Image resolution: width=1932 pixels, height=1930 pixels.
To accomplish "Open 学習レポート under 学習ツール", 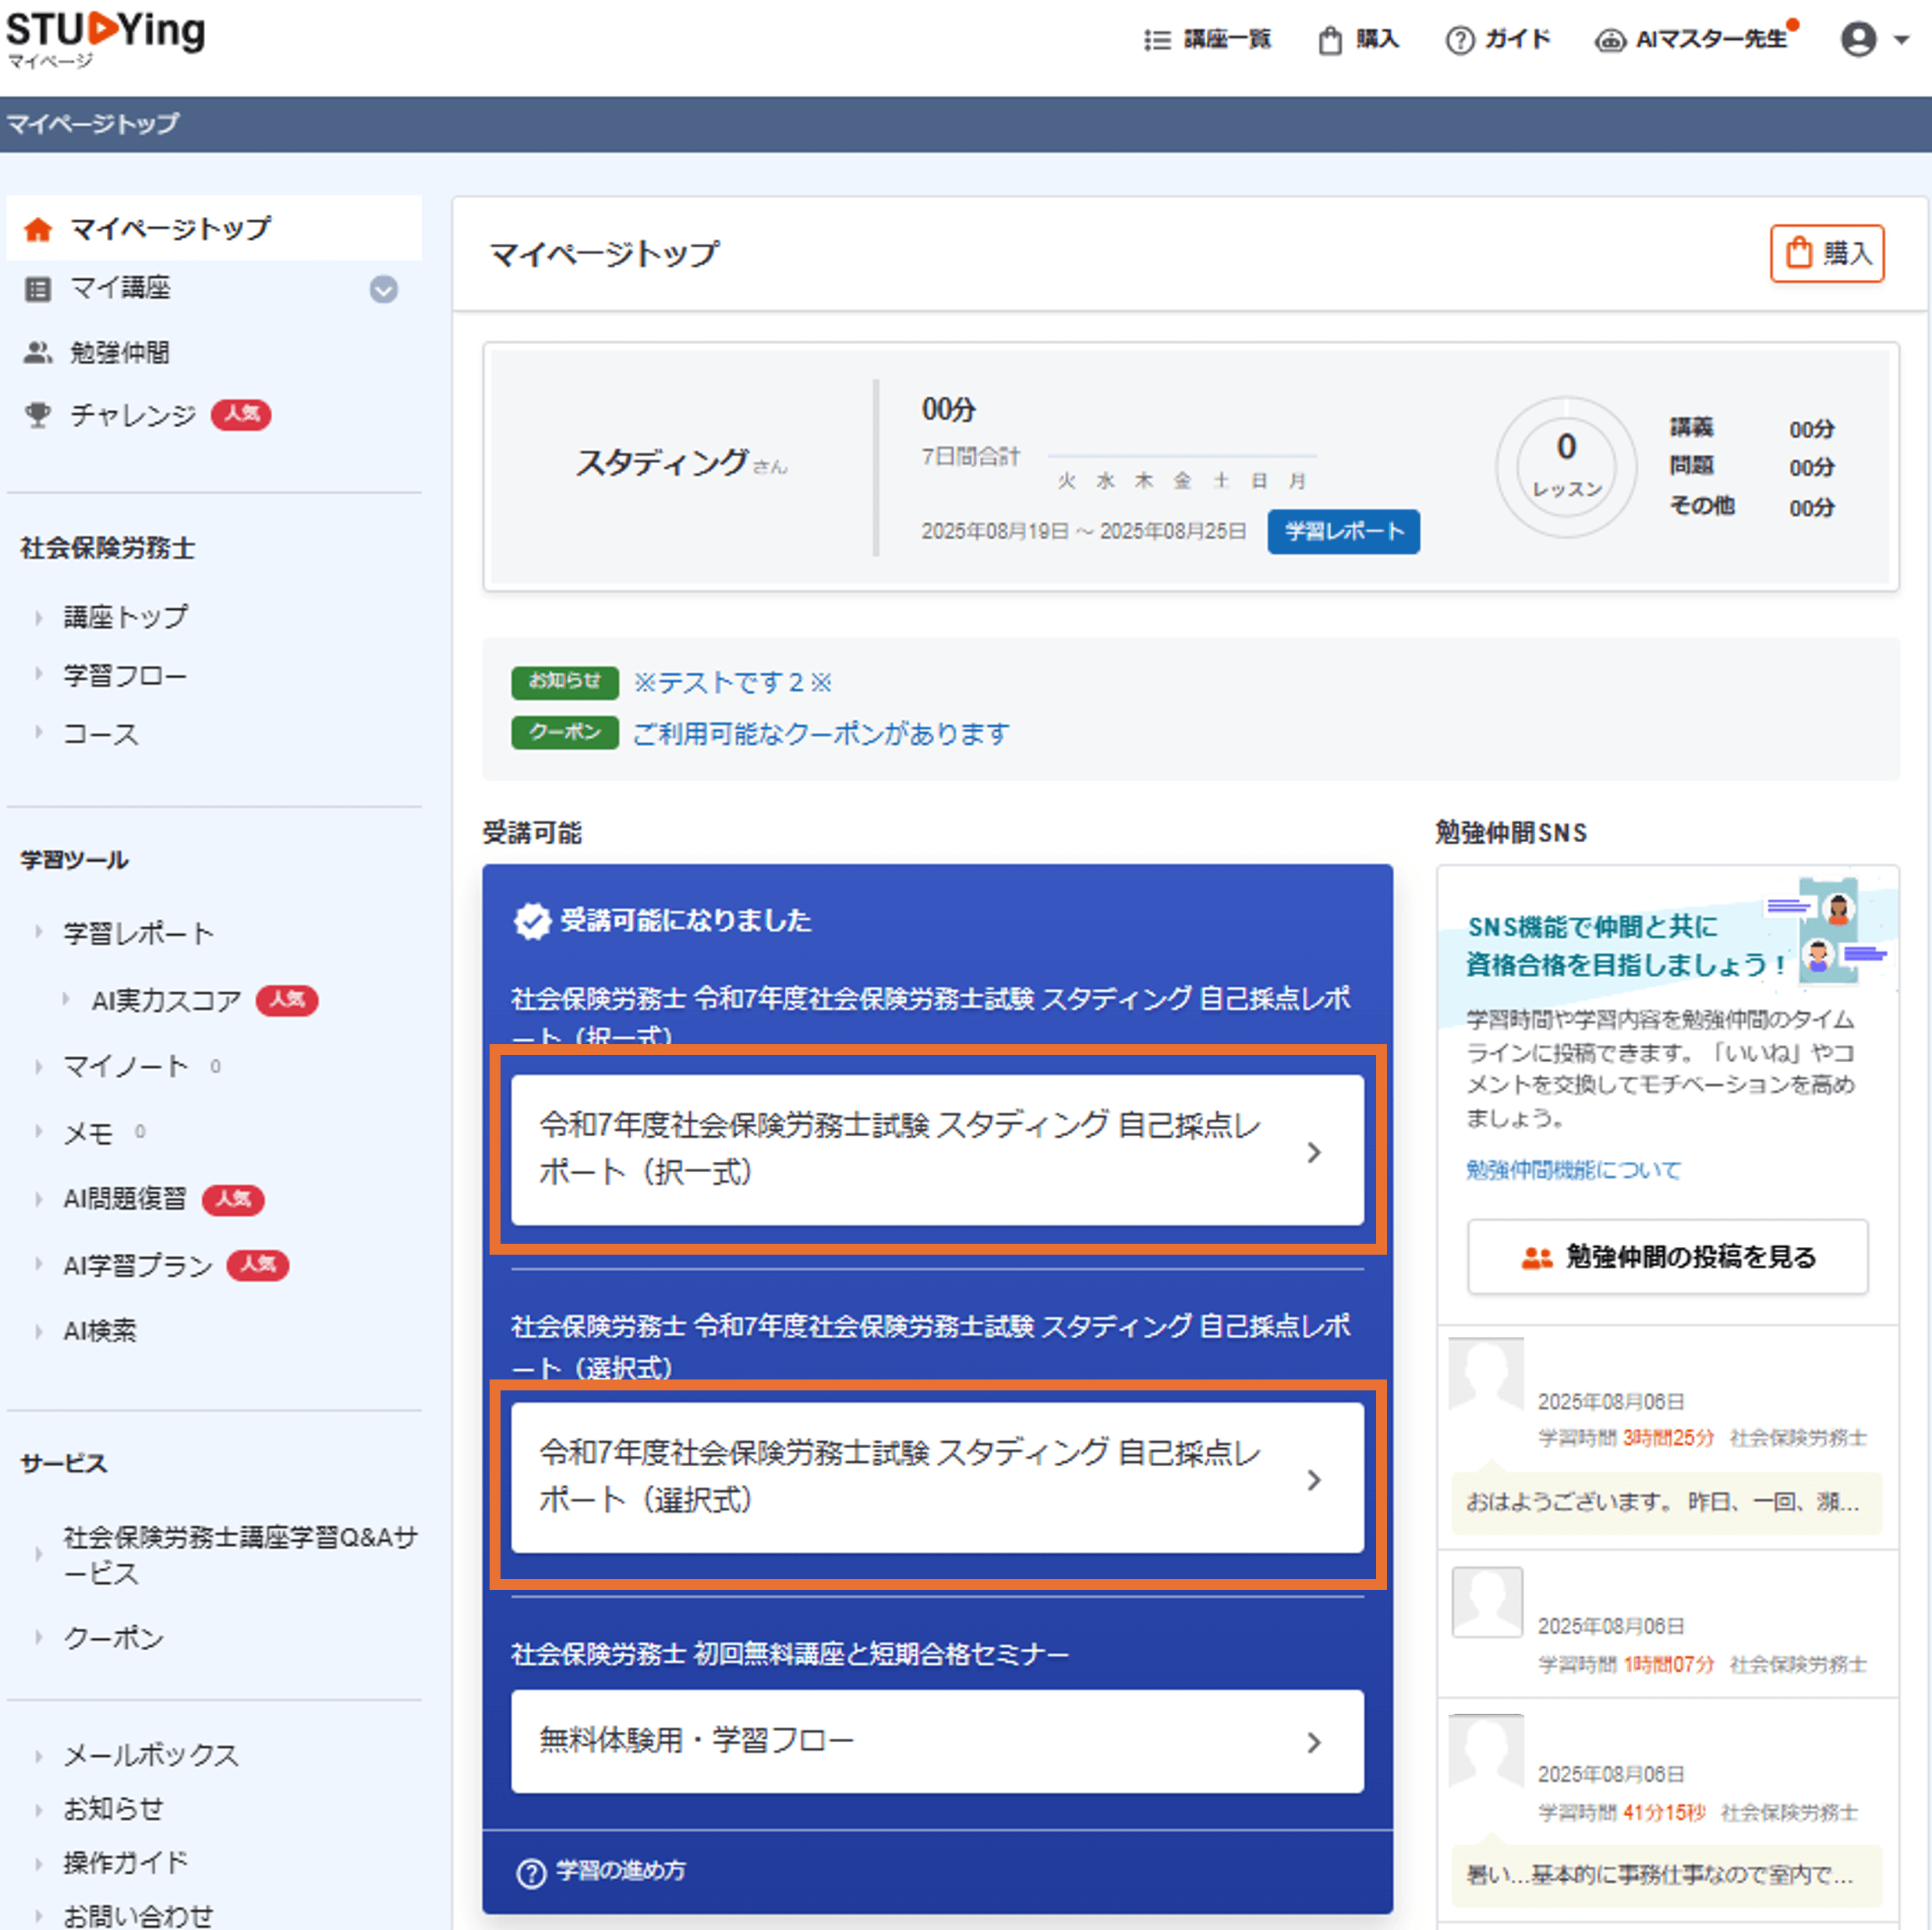I will (x=139, y=933).
